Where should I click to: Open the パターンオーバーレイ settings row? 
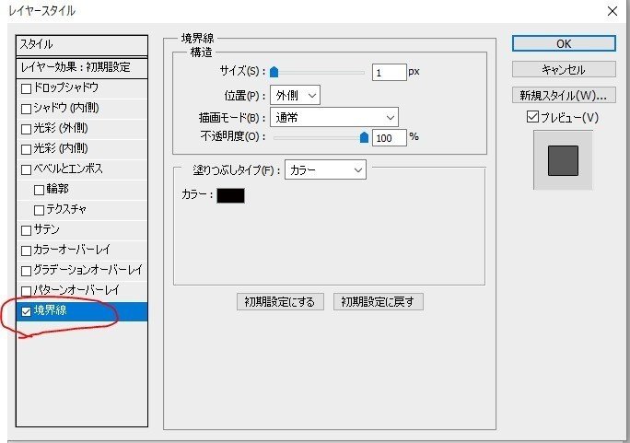pos(82,290)
